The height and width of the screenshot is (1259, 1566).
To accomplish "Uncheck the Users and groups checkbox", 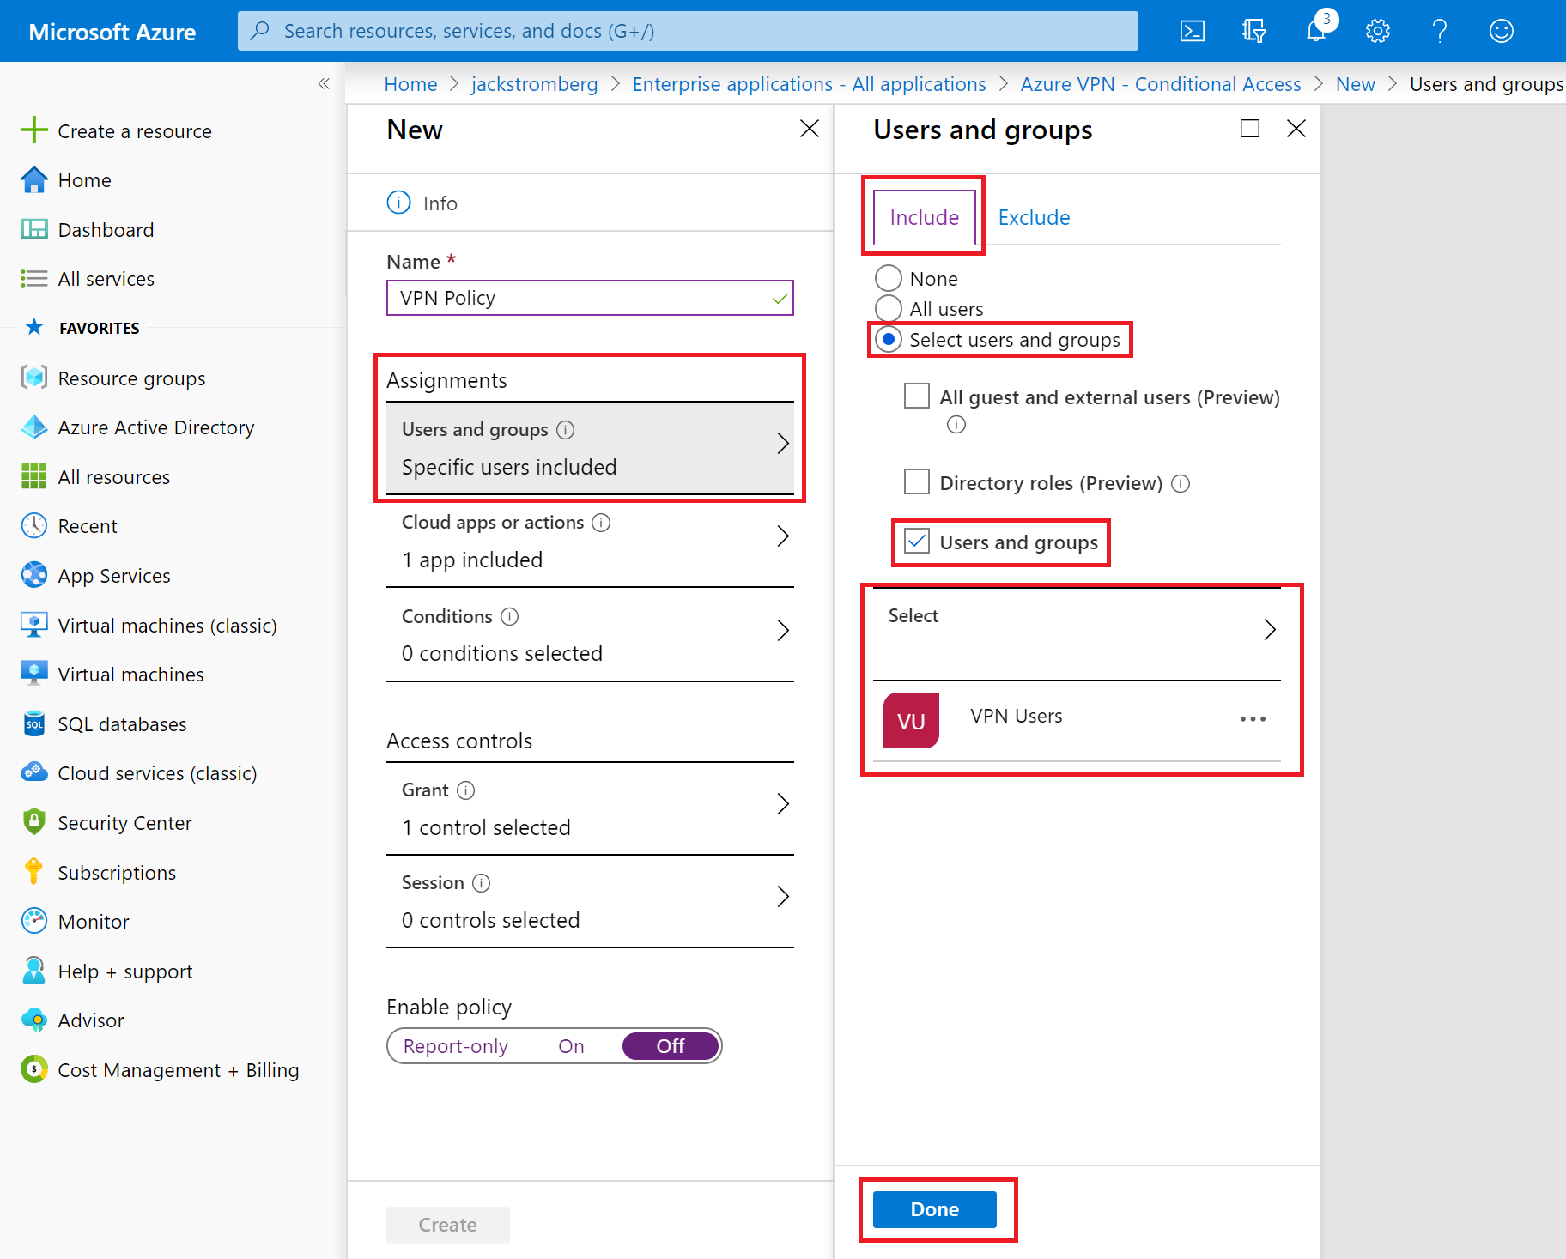I will tap(917, 541).
